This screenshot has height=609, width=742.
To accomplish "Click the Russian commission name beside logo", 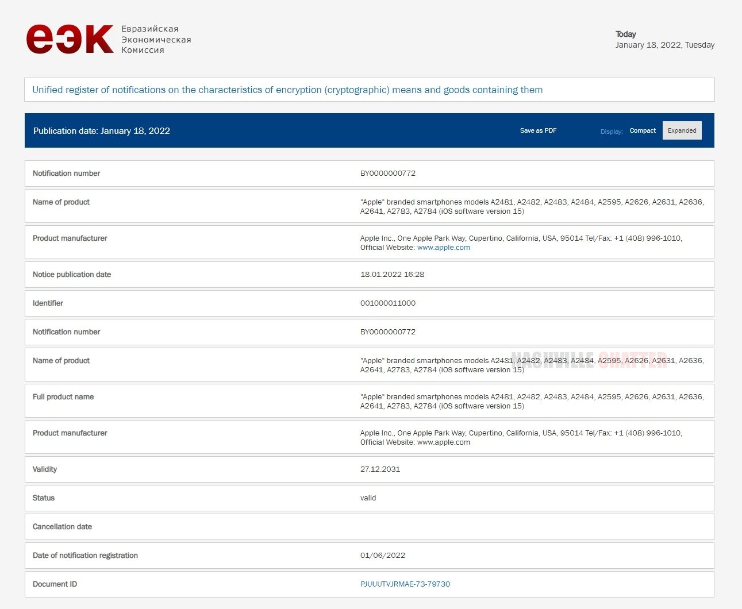I will pyautogui.click(x=156, y=39).
